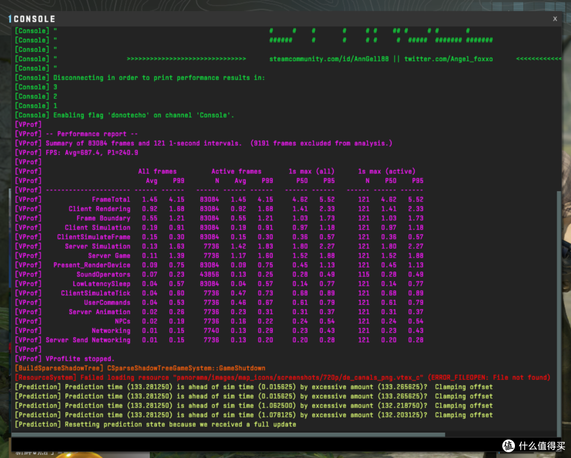This screenshot has height=458, width=571.
Task: Click the watermark logo icon at bottom right
Action: click(509, 446)
